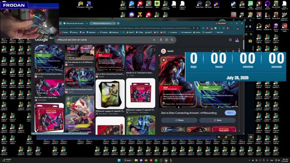Show hidden system tray icons chevron
Viewport: 290px width, 163px height.
(249, 160)
